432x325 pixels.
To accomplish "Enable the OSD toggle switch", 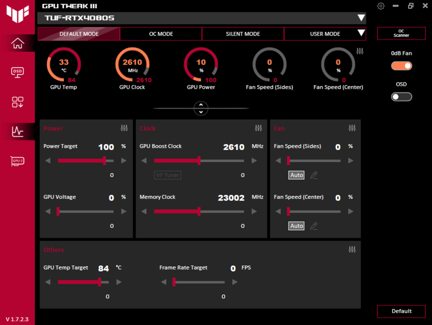I will [x=401, y=97].
